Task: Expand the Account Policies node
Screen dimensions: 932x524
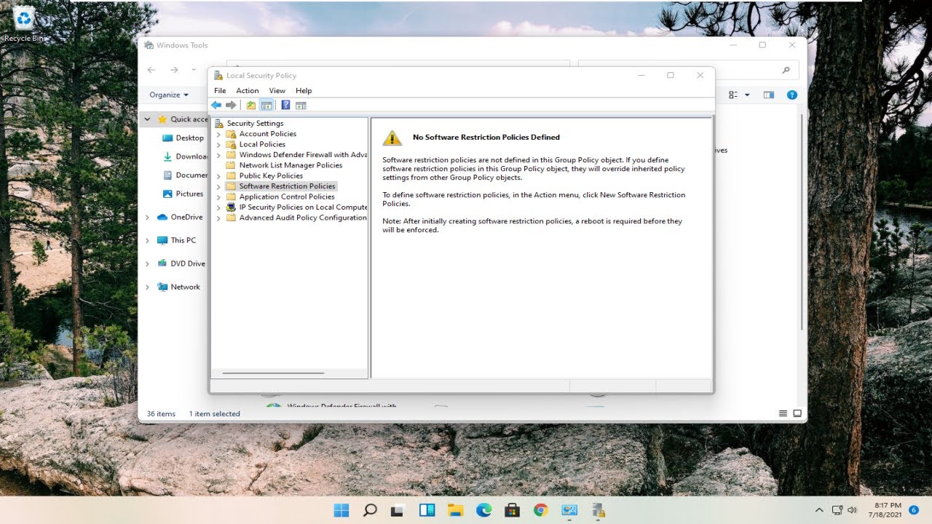Action: [x=218, y=134]
